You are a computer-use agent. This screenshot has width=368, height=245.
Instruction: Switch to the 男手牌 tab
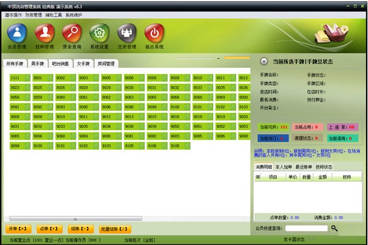pyautogui.click(x=38, y=64)
